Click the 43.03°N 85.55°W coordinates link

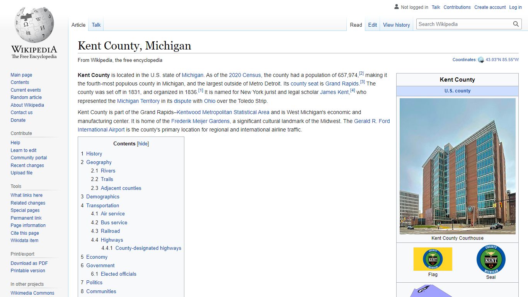point(502,60)
